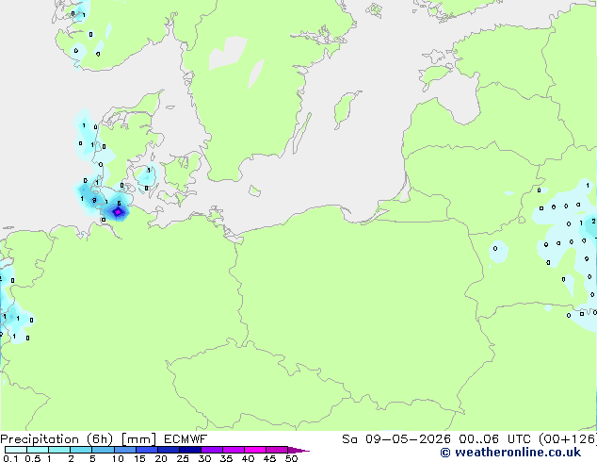Click the '(00+126)' forecast offset text
Image resolution: width=597 pixels, height=462 pixels.
(x=567, y=439)
